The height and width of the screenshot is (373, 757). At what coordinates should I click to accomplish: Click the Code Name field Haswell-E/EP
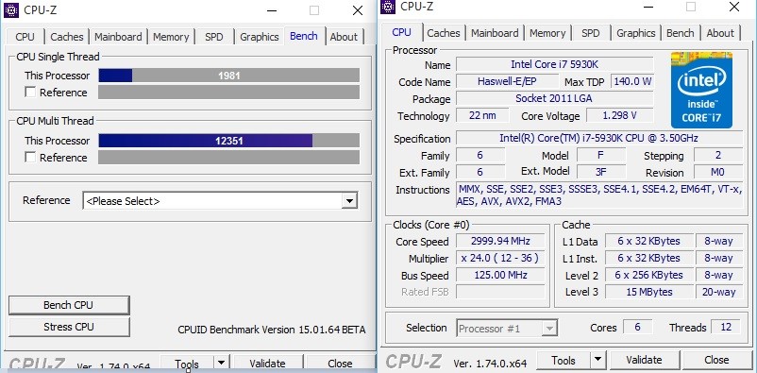[x=507, y=81]
